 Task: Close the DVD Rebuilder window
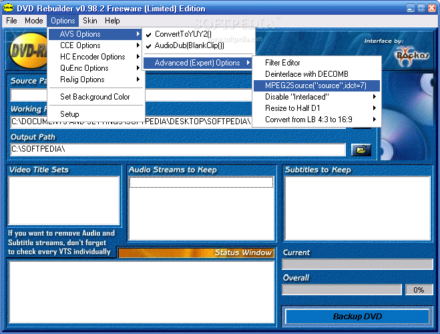tap(431, 8)
